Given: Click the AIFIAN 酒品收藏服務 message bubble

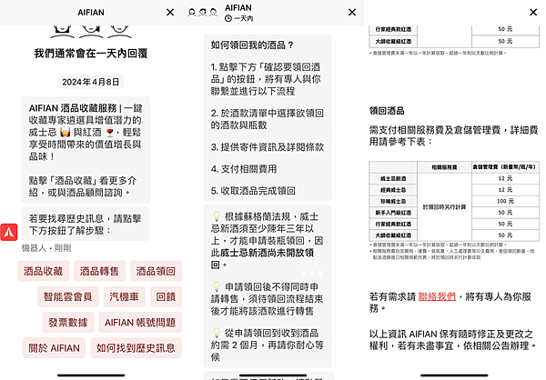Looking at the screenshot, I should tap(86, 150).
